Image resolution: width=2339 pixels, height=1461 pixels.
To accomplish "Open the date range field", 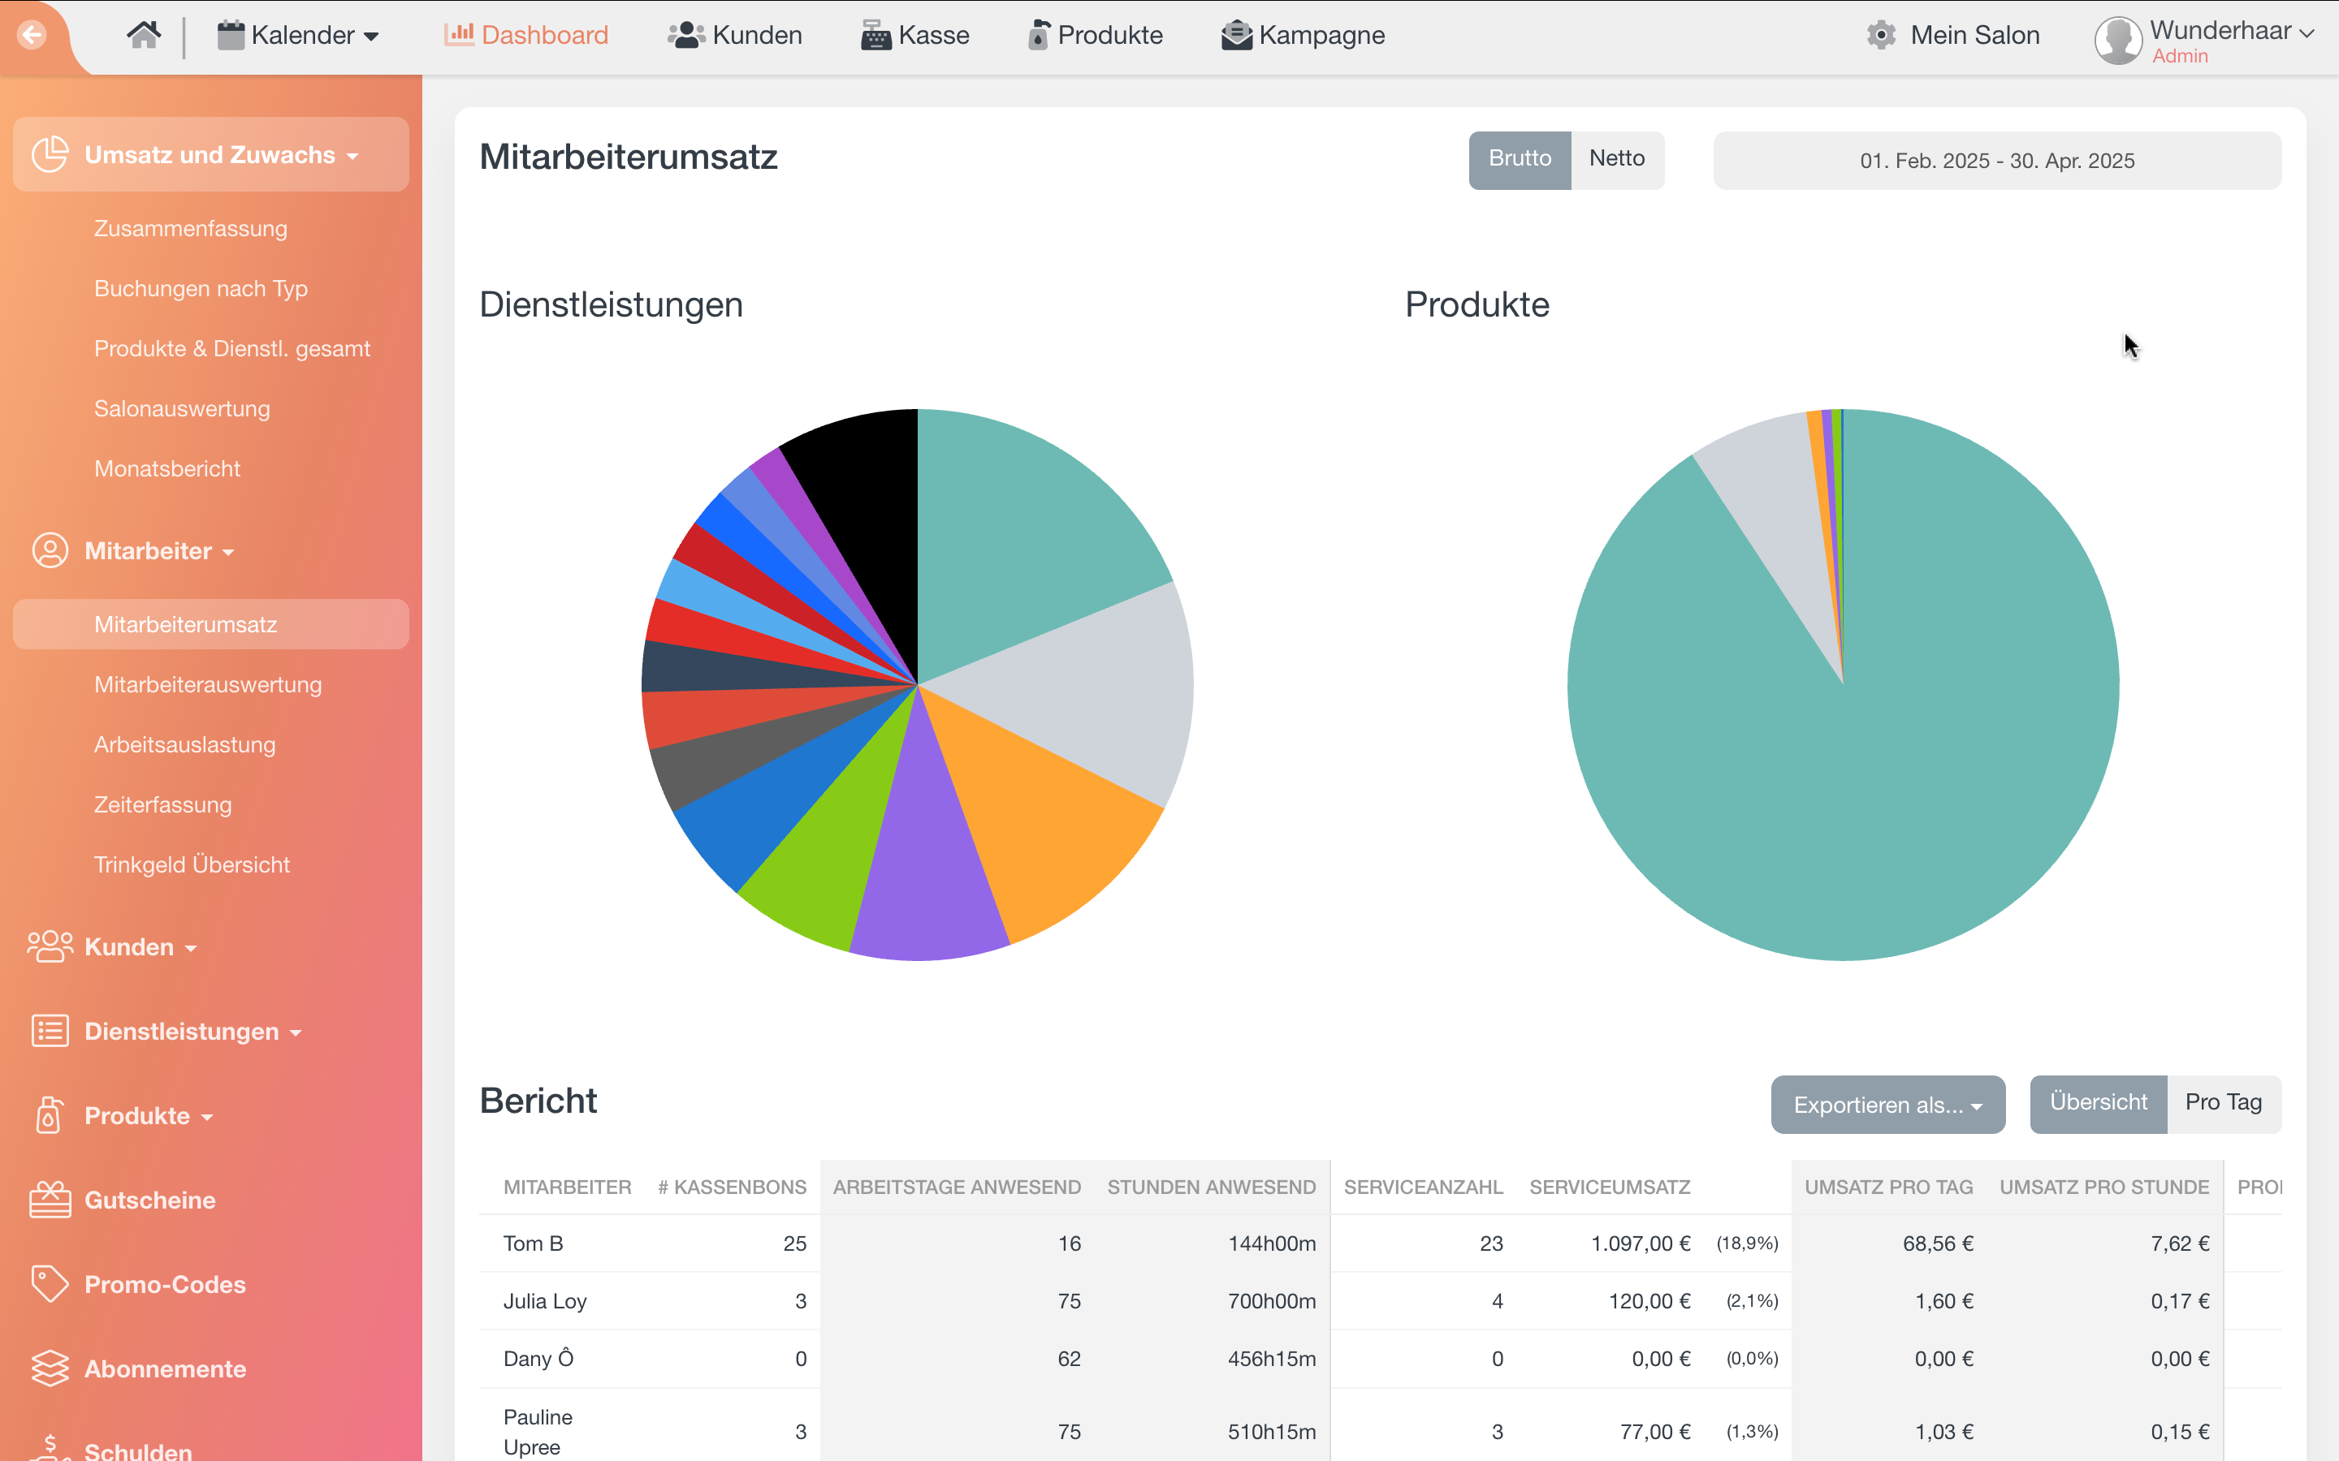I will pyautogui.click(x=1996, y=161).
